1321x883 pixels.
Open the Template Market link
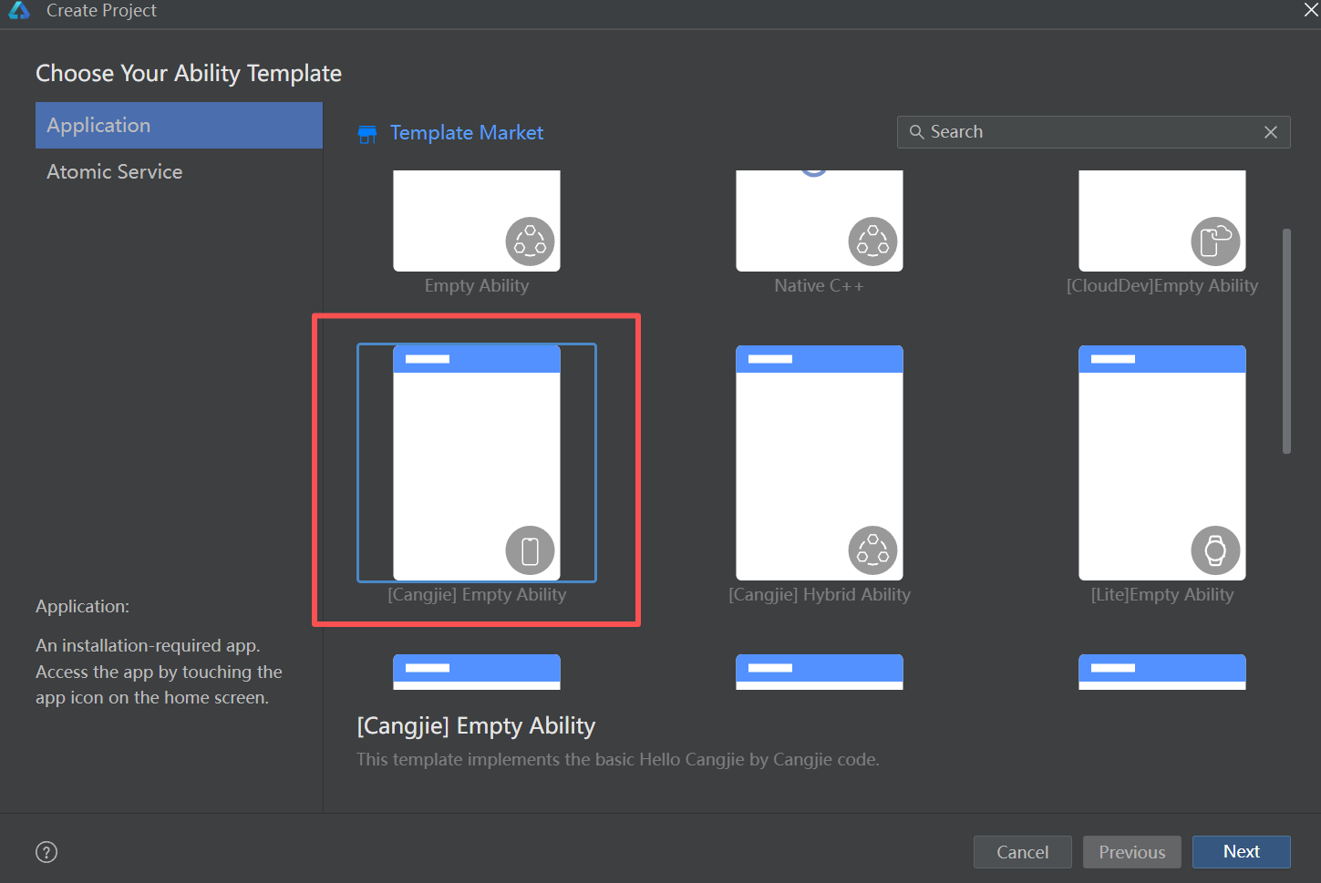point(467,133)
